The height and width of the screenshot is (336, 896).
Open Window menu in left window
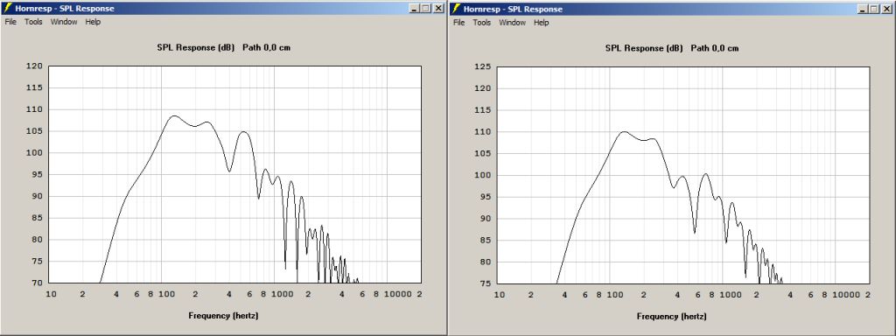pos(64,22)
